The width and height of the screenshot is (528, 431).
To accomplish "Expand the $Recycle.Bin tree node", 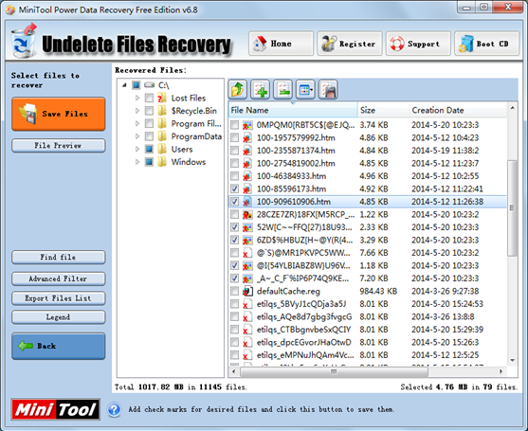I will tap(137, 111).
